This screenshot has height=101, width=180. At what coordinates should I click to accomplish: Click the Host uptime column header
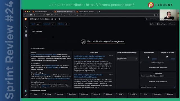(158, 94)
